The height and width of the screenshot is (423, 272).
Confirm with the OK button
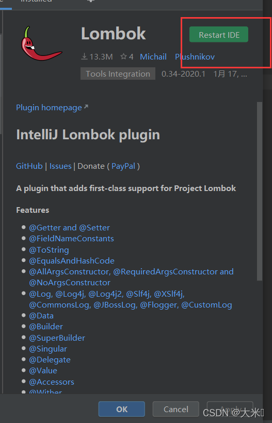[x=122, y=409]
